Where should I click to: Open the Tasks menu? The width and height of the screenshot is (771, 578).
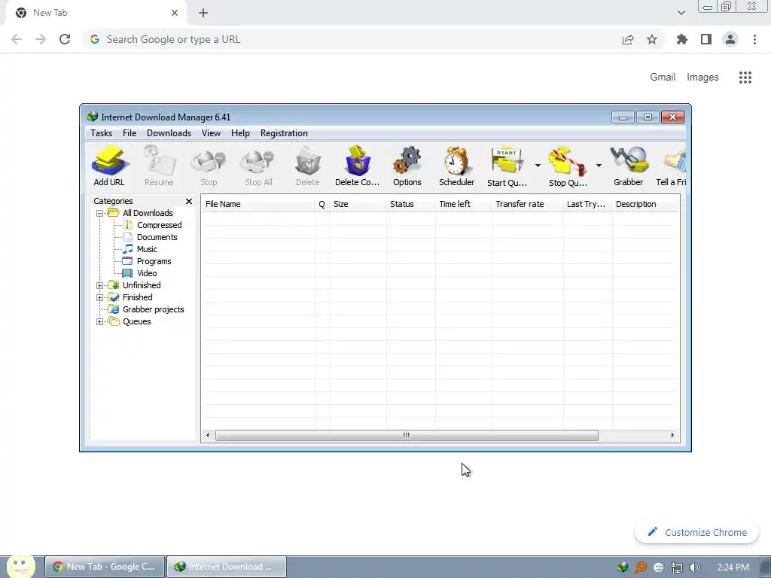pyautogui.click(x=102, y=133)
